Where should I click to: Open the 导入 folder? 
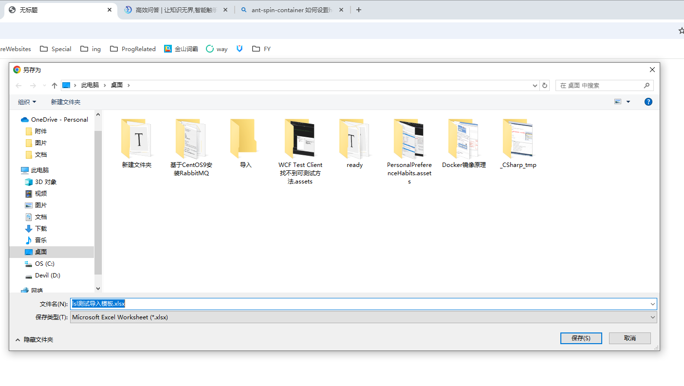246,144
